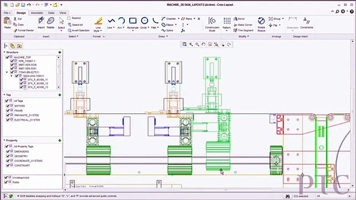Collapse the Tag panel section
The width and height of the screenshot is (356, 200).
(4, 95)
